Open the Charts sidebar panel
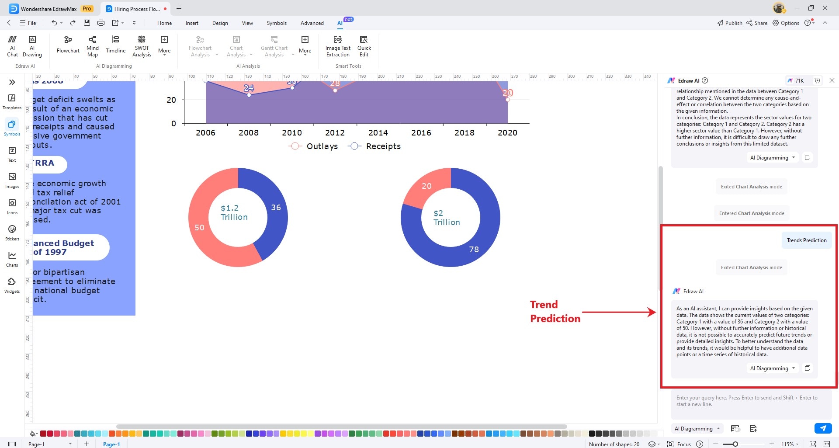The height and width of the screenshot is (448, 839). pos(12,259)
